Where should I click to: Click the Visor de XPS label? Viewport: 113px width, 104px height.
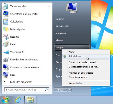[17, 52]
